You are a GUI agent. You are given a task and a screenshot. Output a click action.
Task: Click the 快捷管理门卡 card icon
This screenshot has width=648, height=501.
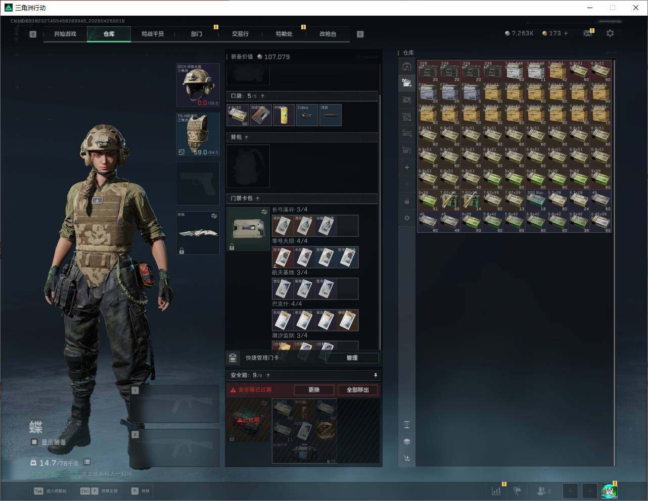click(x=233, y=358)
